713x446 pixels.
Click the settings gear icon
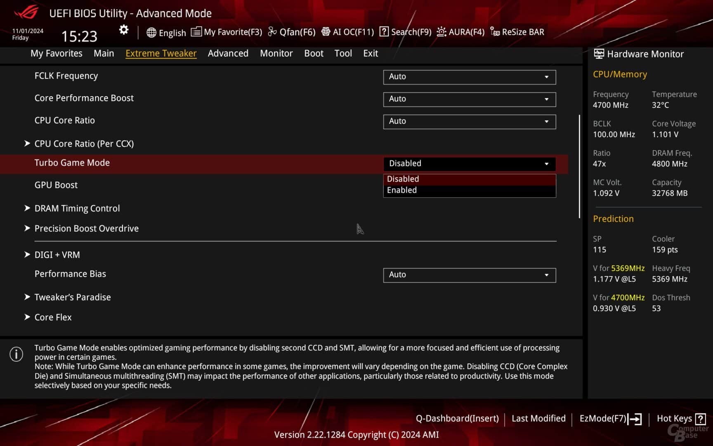[x=123, y=30]
